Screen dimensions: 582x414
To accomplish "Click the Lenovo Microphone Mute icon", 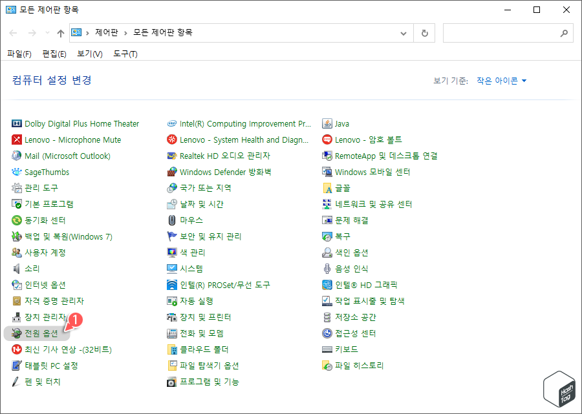I will tap(17, 140).
